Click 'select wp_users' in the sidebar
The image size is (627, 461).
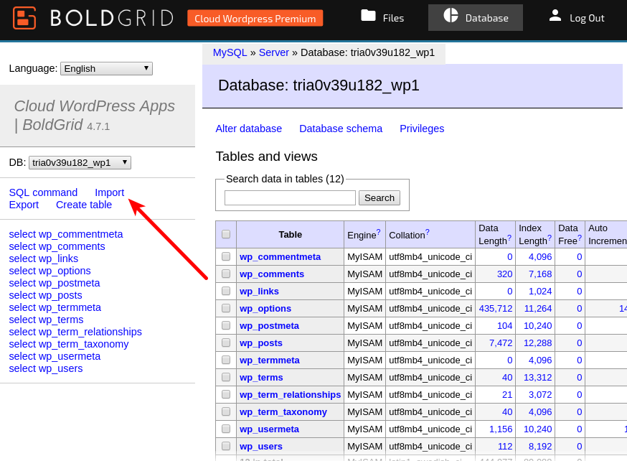click(x=46, y=368)
